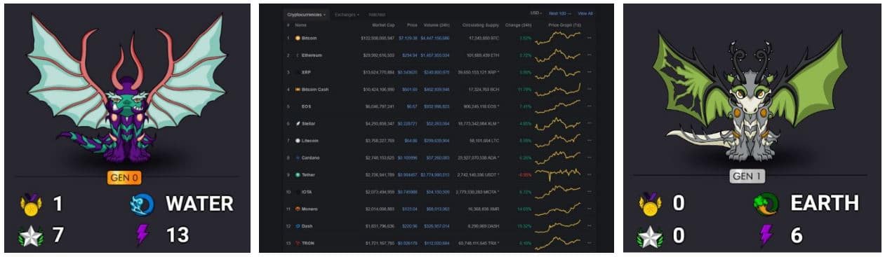Click the Dash price $220.96
Image resolution: width=885 pixels, height=257 pixels.
click(x=411, y=226)
